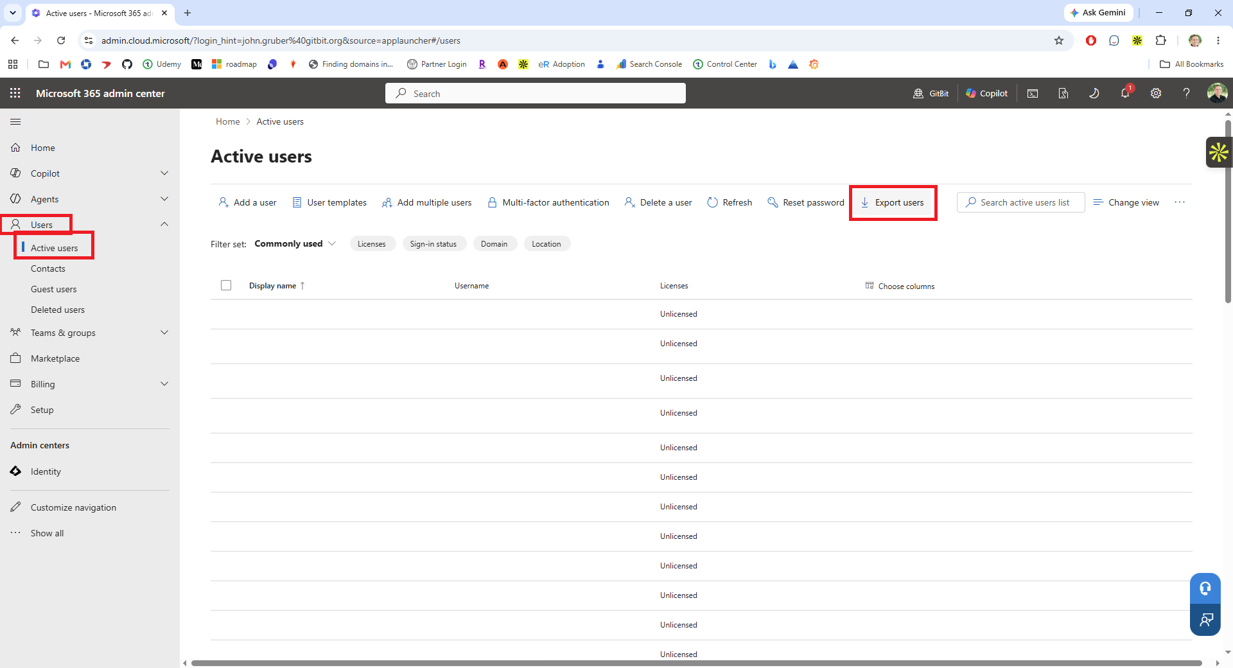The width and height of the screenshot is (1233, 668).
Task: Open the app launcher waffle icon
Action: click(x=15, y=93)
